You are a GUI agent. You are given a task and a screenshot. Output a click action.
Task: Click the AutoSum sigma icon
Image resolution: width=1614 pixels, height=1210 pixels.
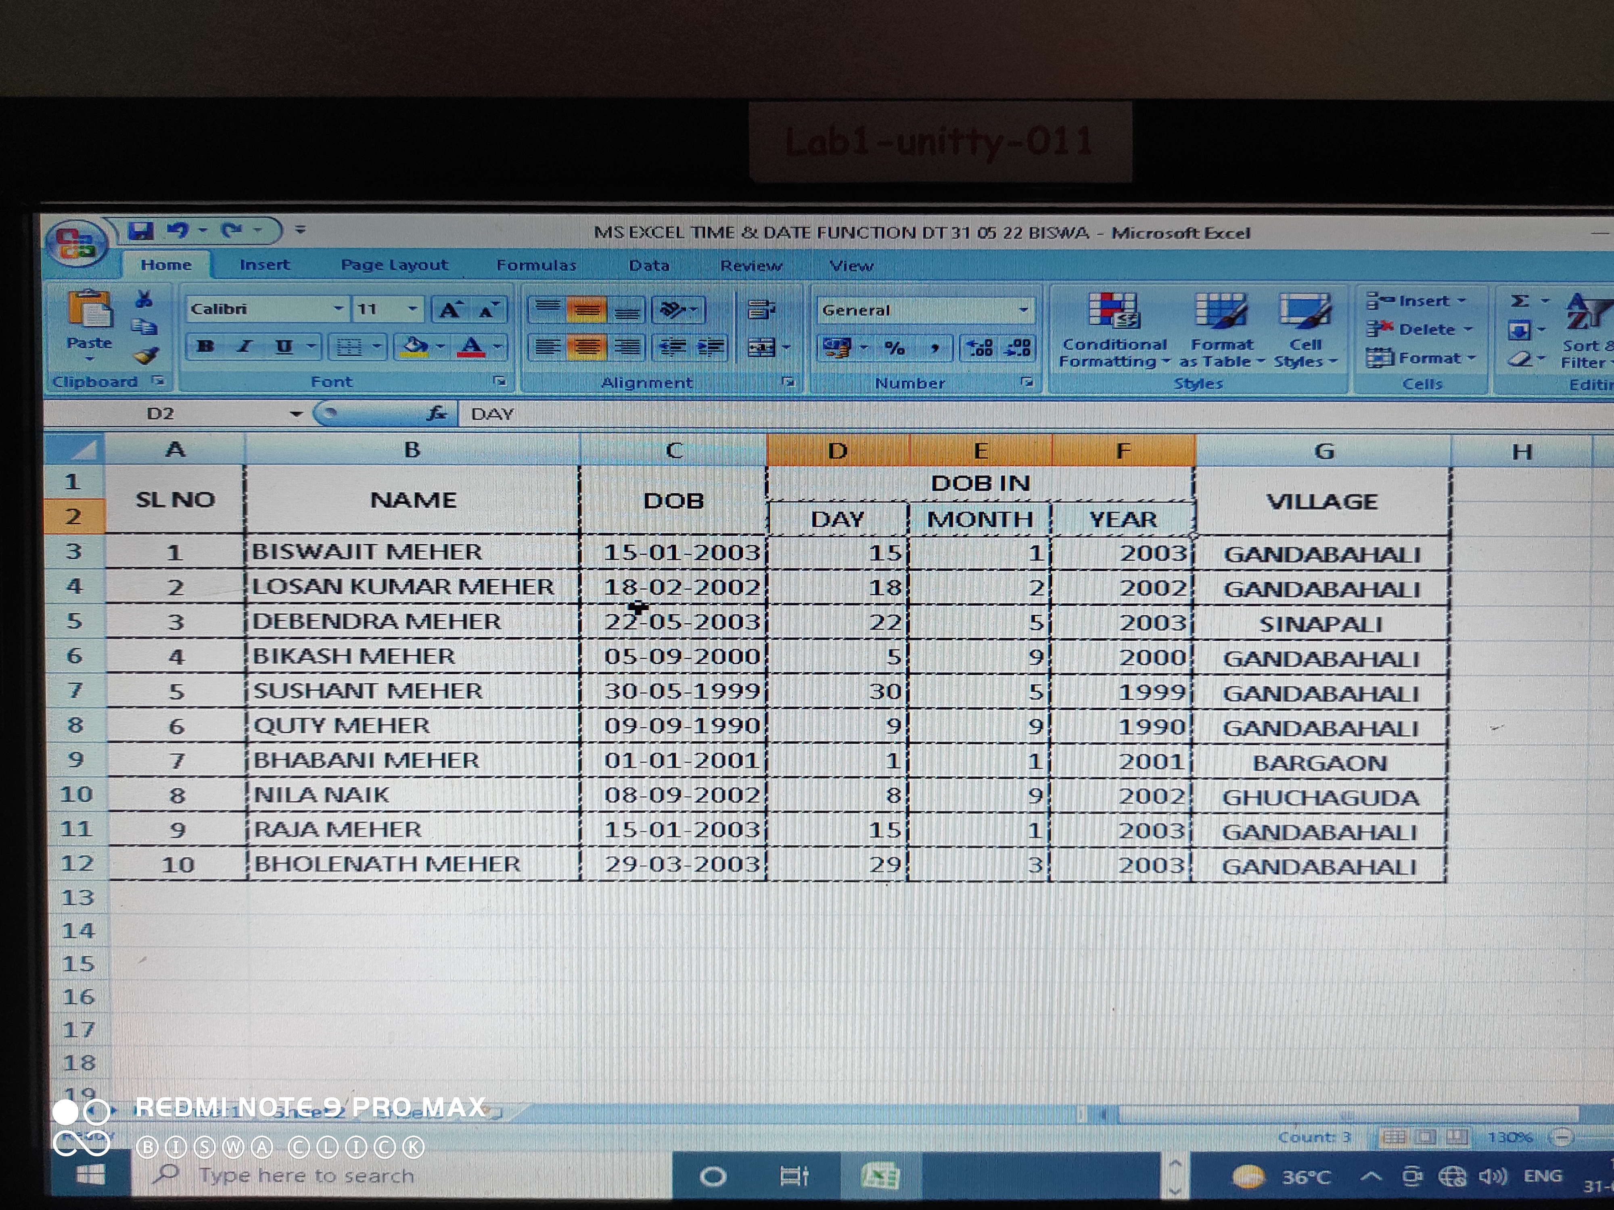tap(1519, 301)
